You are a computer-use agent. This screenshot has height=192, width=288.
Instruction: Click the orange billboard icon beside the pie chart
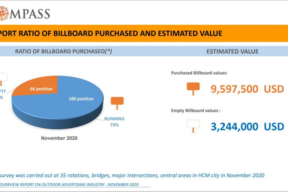tap(117, 101)
